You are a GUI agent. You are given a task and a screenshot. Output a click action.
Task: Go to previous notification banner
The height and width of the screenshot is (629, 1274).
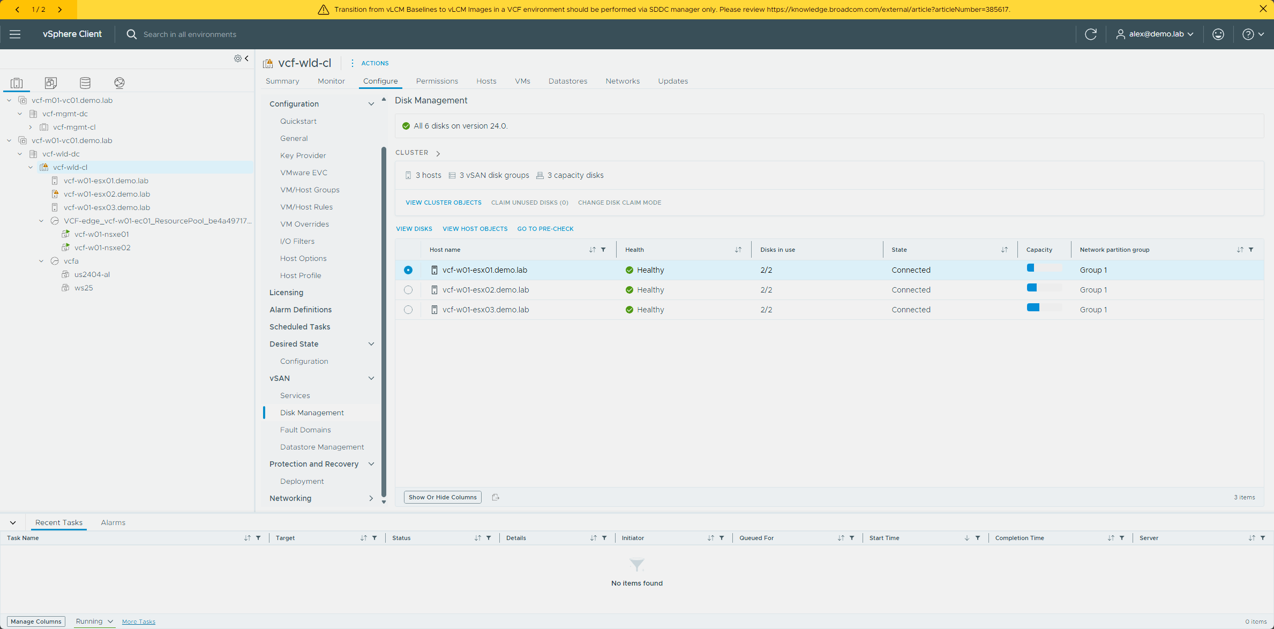(17, 10)
